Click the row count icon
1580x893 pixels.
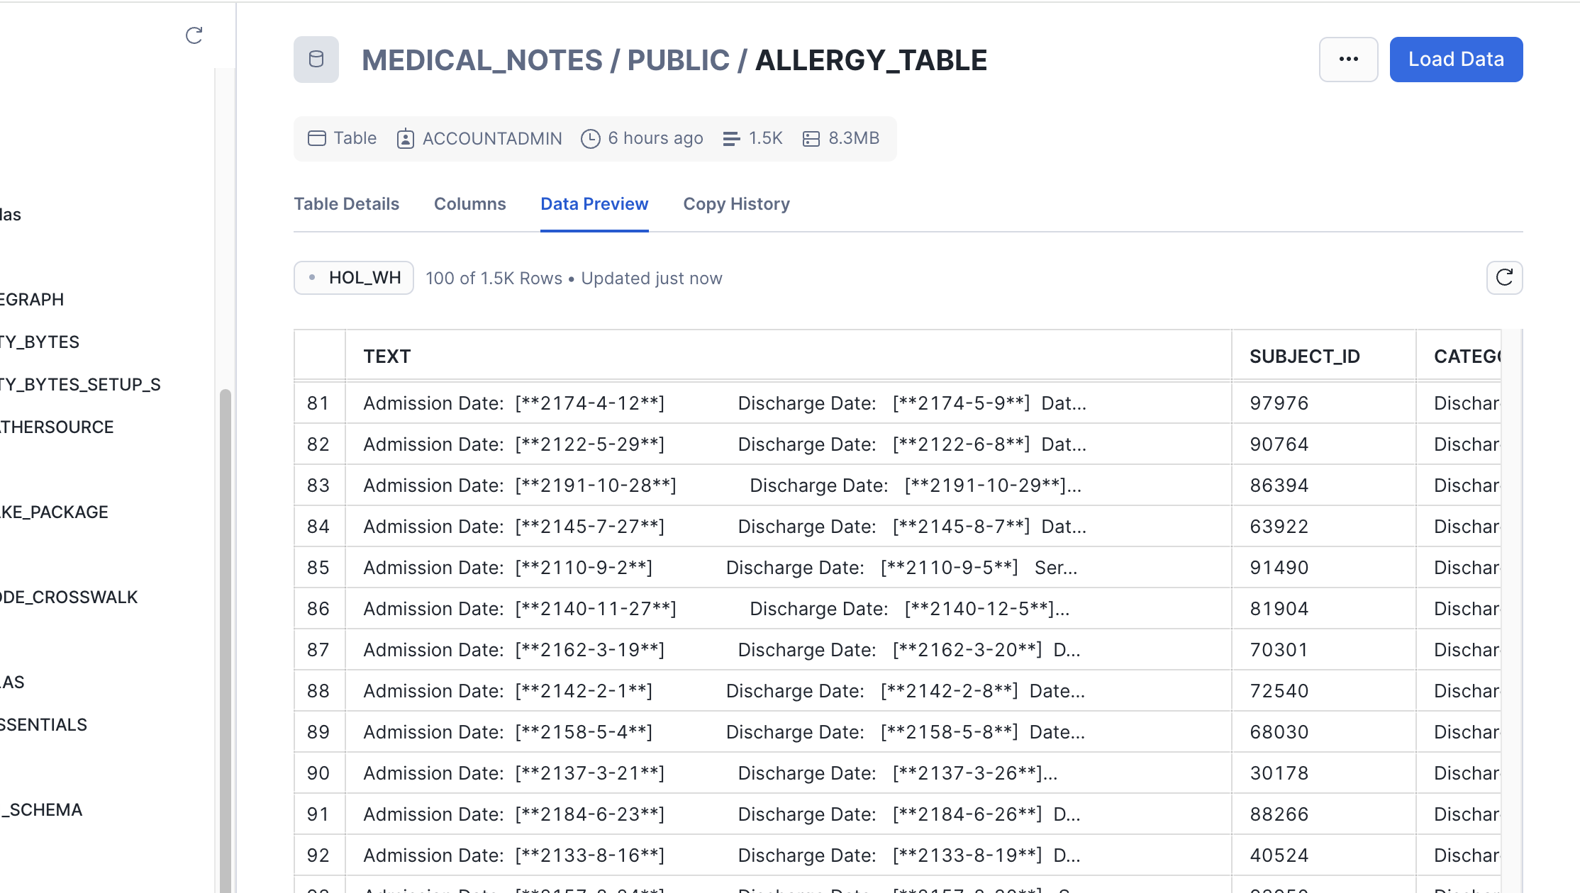click(x=731, y=138)
